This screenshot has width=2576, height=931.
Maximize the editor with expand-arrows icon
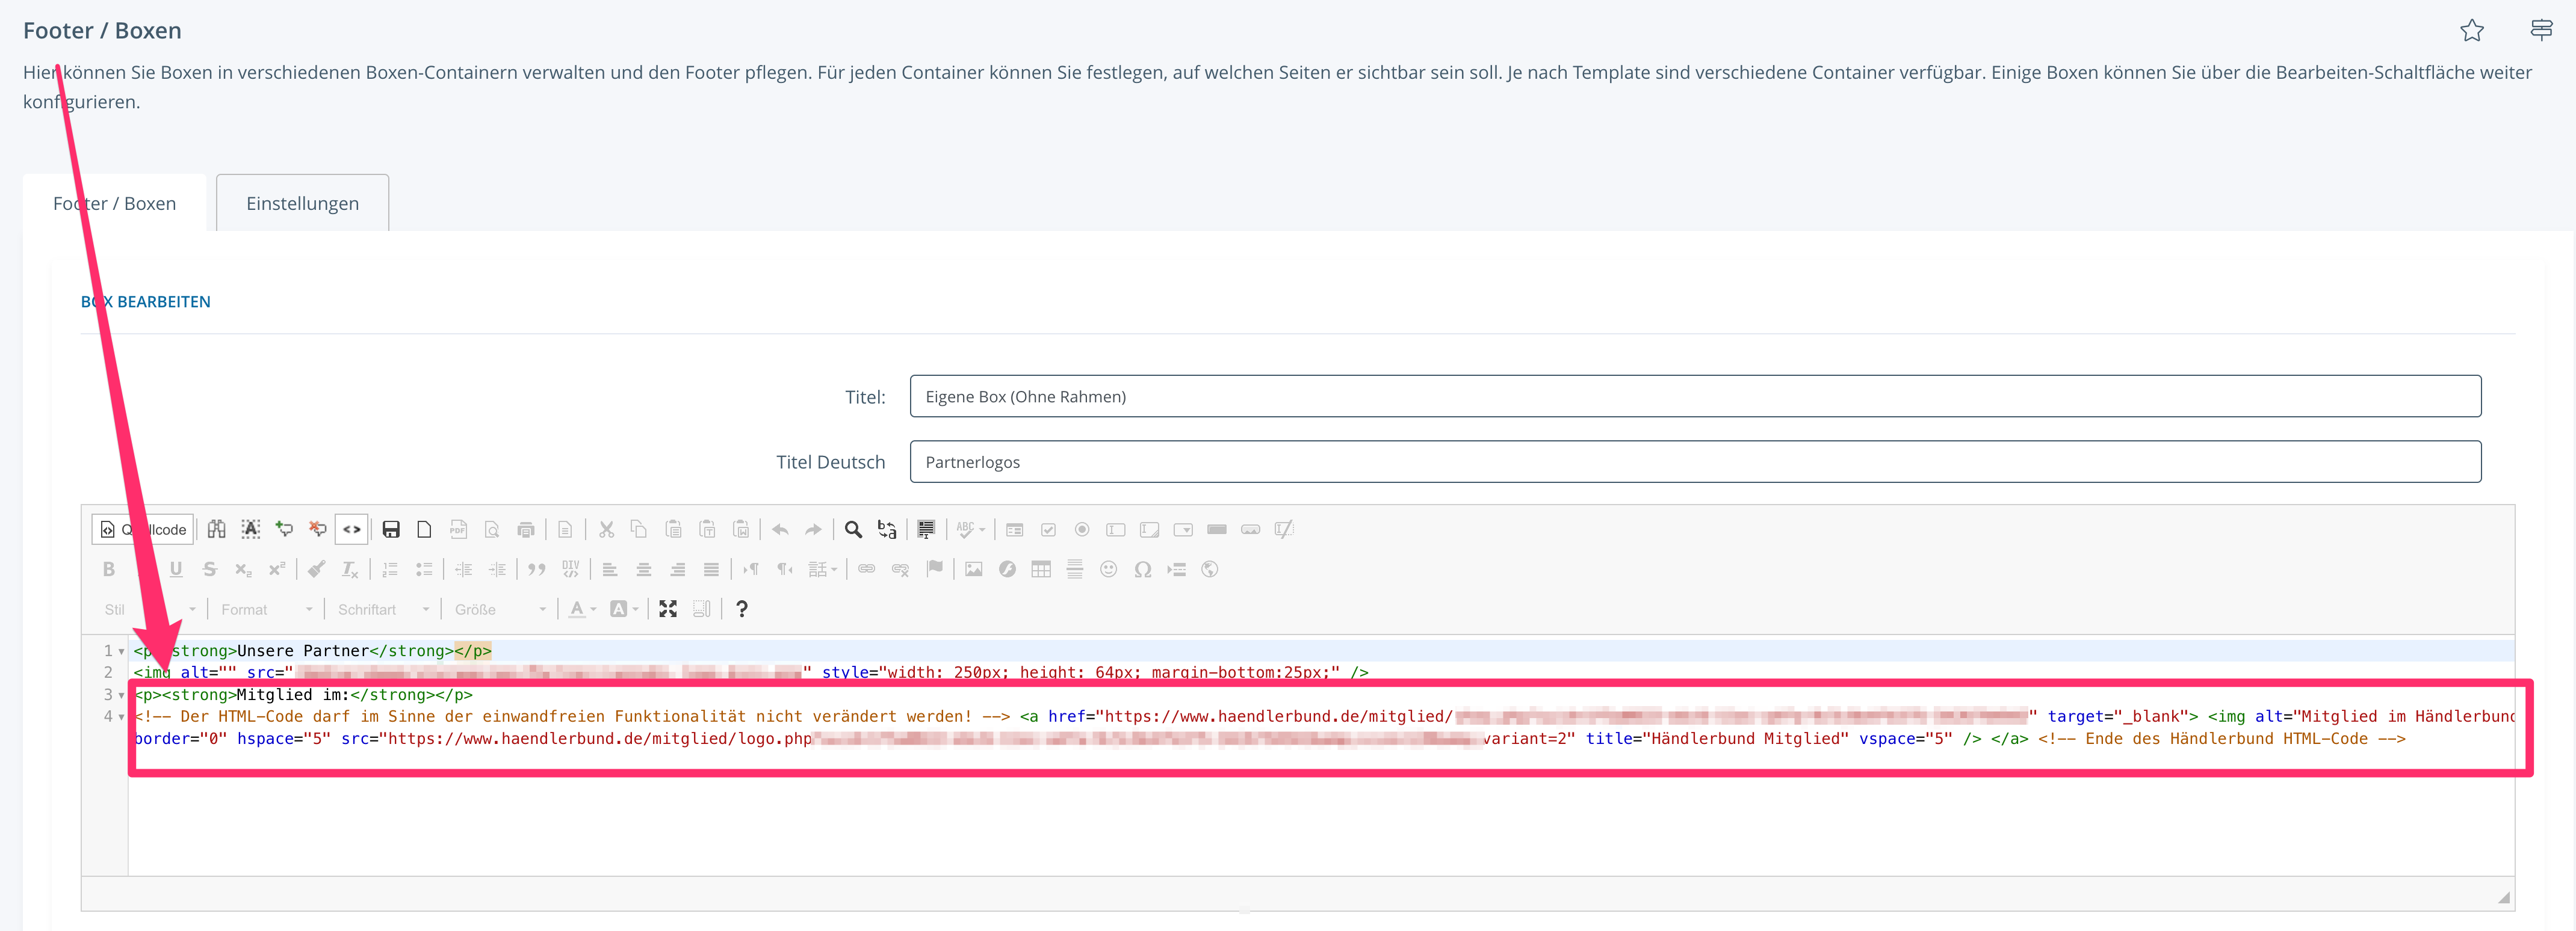[668, 609]
